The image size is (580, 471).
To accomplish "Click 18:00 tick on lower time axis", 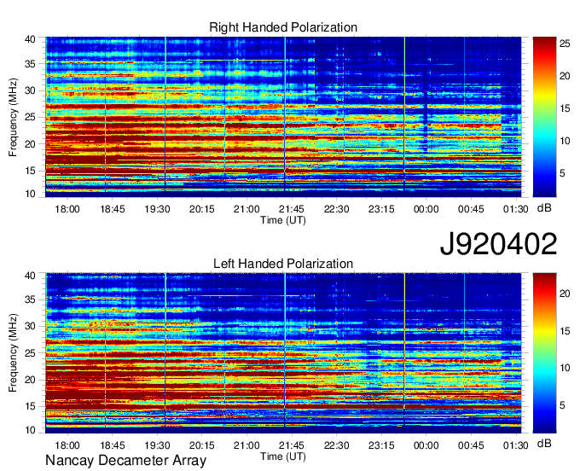I will (67, 445).
